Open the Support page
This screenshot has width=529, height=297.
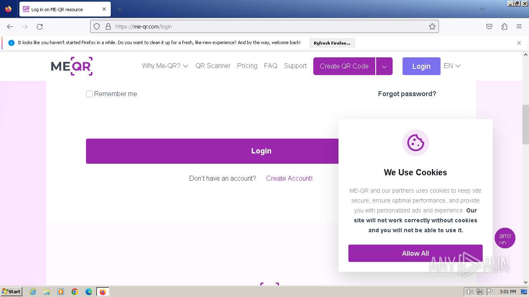[x=295, y=66]
